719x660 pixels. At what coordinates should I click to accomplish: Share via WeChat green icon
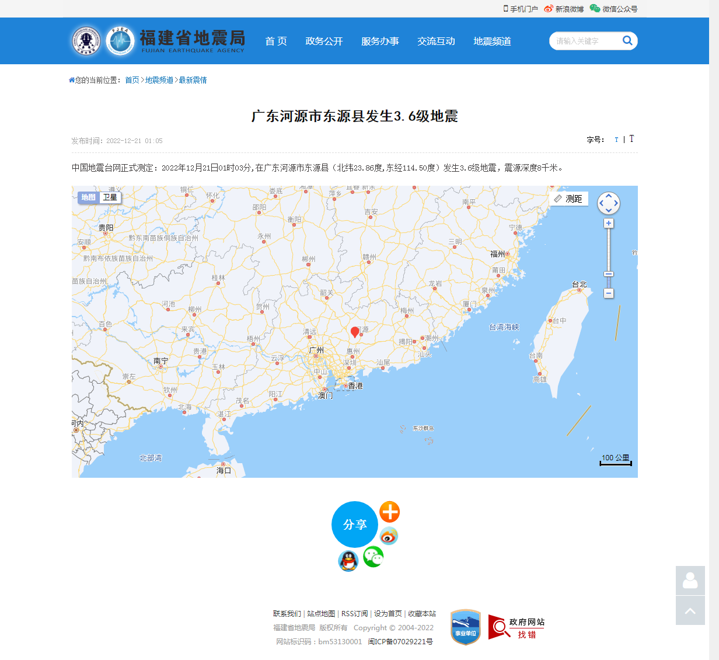pyautogui.click(x=374, y=557)
